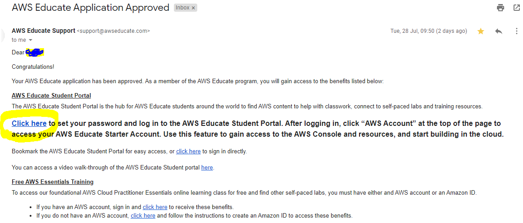Open the email in a new window
523x223 pixels.
coord(517,8)
